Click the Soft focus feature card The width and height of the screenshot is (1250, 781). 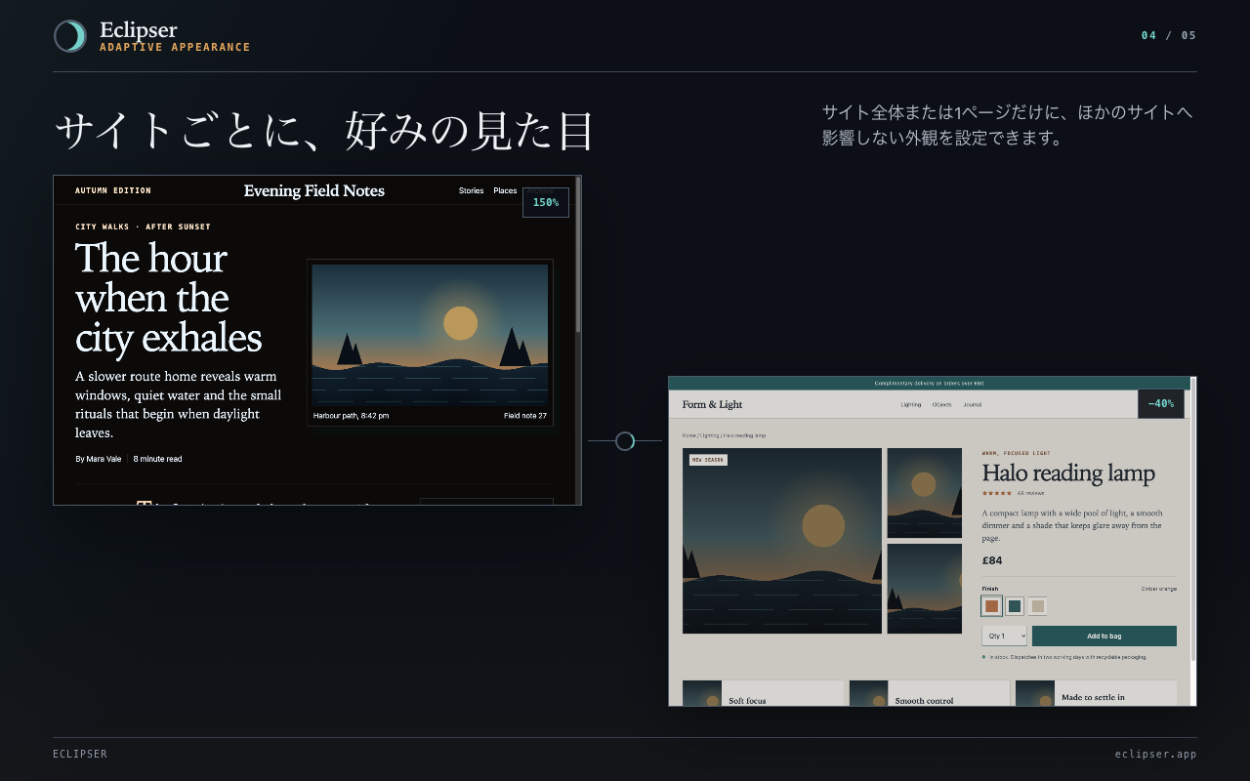[763, 693]
